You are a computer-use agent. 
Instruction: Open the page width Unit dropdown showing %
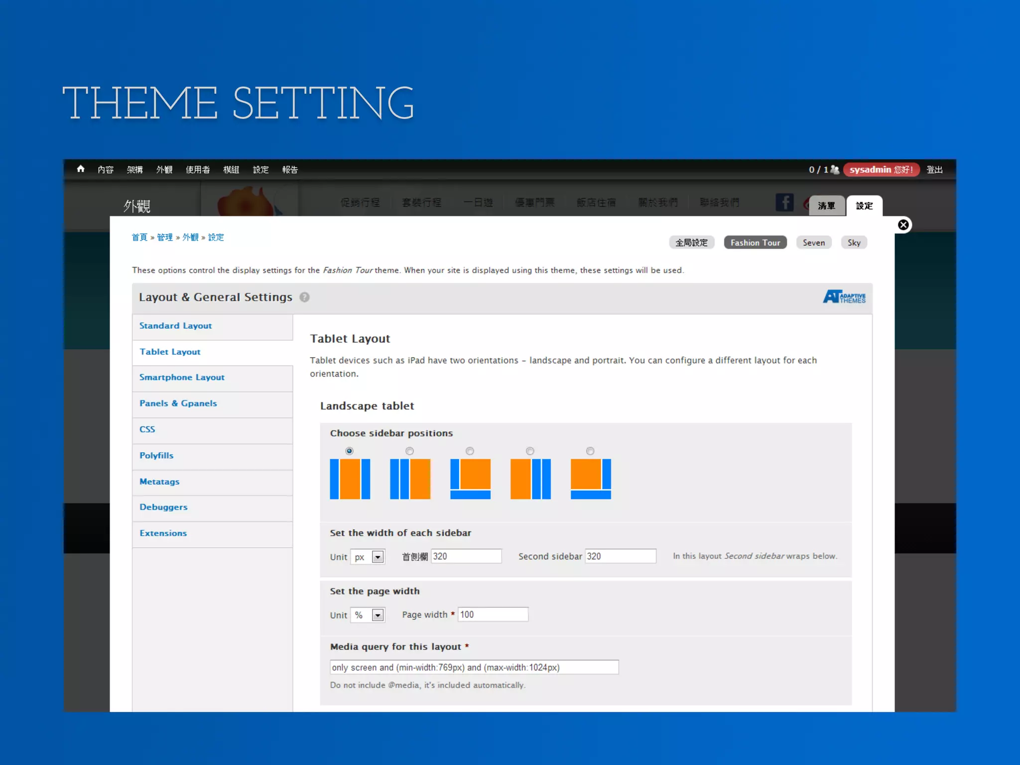(368, 615)
